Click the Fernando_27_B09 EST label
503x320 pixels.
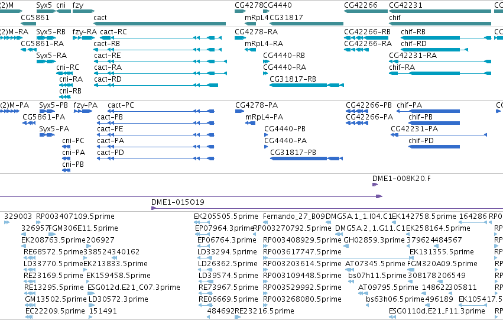294,216
